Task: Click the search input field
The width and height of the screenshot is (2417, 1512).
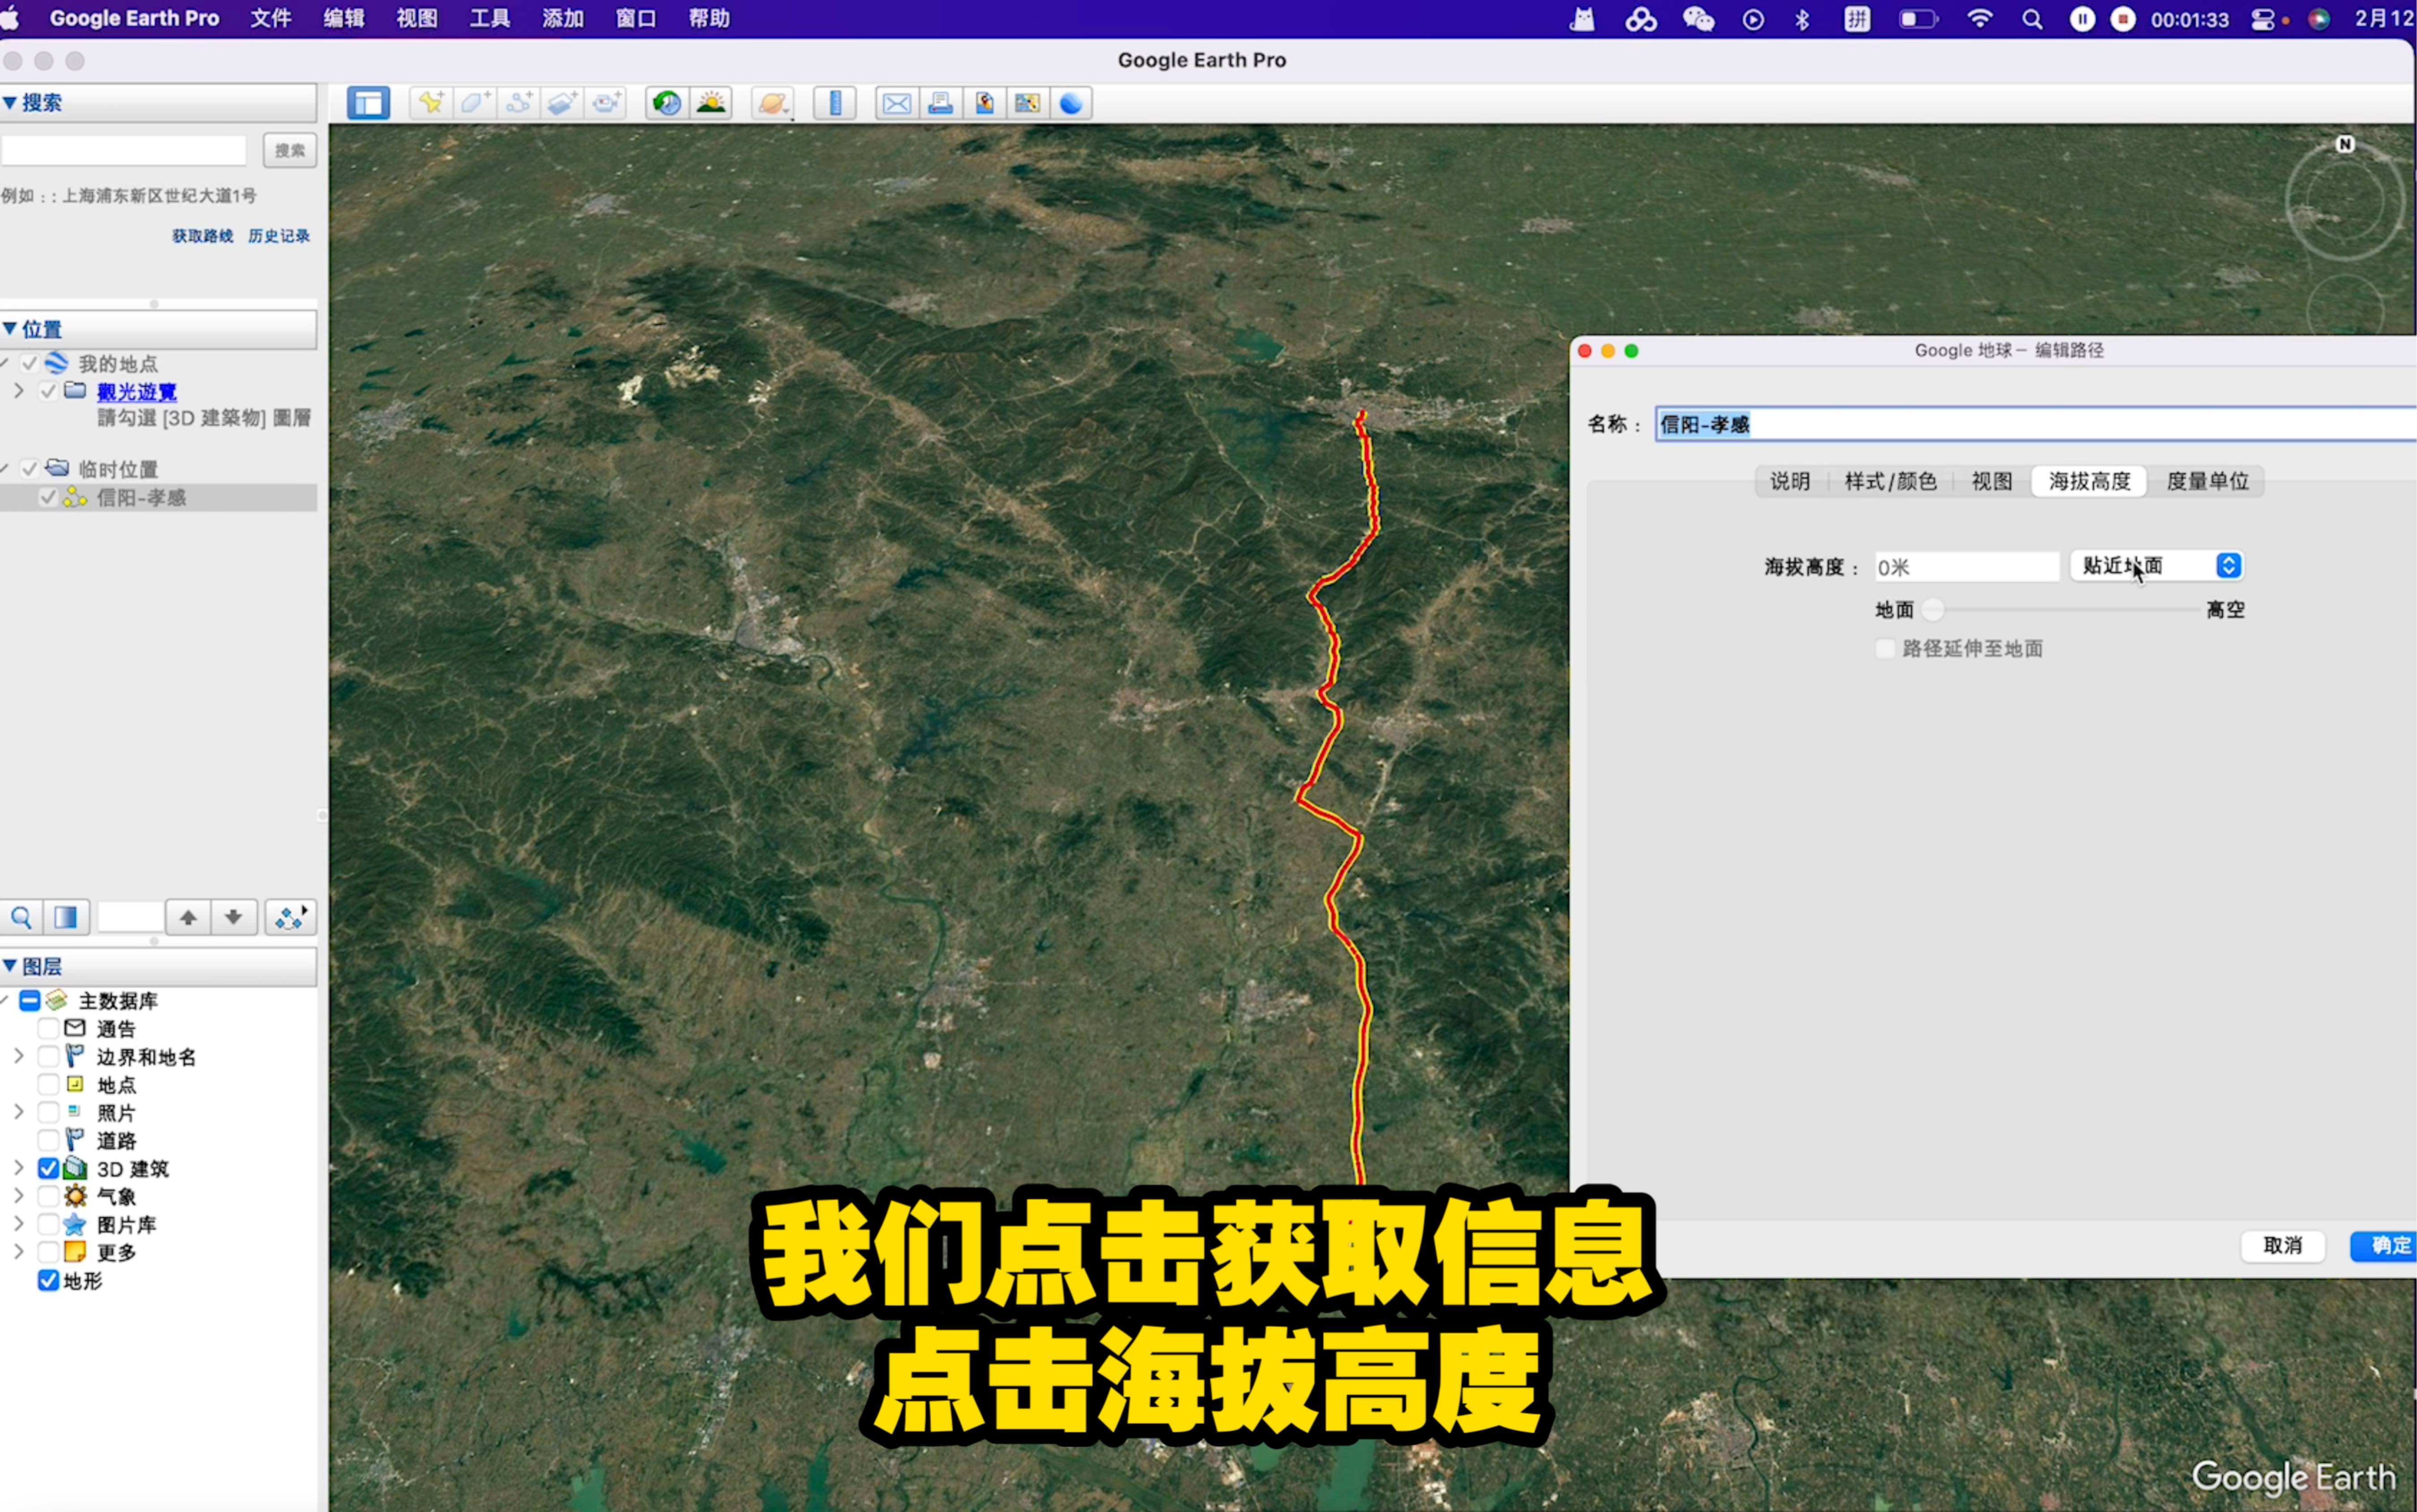Action: (x=124, y=150)
